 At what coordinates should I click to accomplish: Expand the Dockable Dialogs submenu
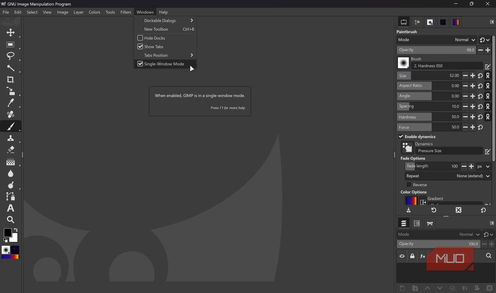click(x=165, y=20)
